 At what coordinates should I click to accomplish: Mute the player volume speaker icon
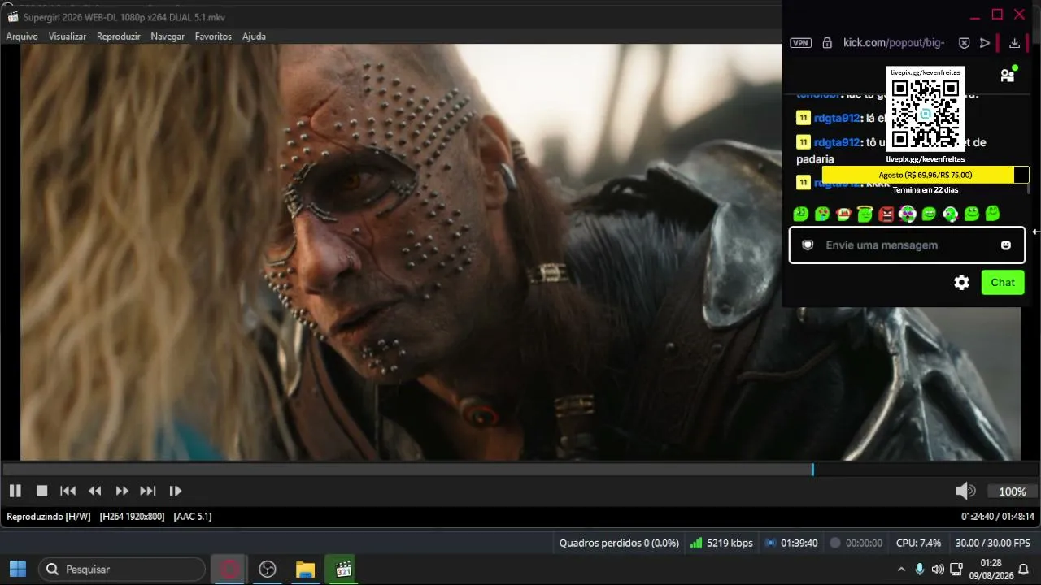pyautogui.click(x=965, y=491)
